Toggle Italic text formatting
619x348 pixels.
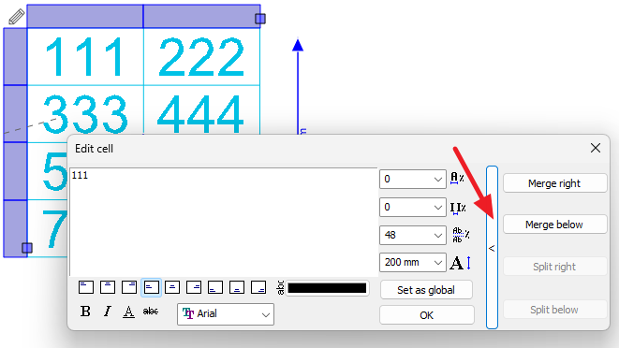pyautogui.click(x=107, y=312)
